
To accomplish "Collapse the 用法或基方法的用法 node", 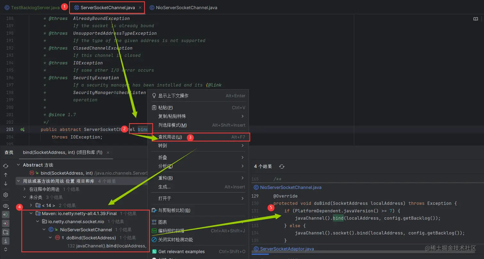I will (18, 181).
